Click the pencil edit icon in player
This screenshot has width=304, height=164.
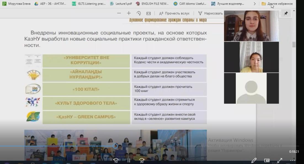[x=254, y=160]
